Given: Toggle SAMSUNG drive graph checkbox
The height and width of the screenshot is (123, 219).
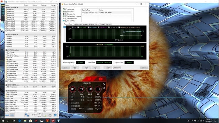Looking at the screenshot, I should pos(119,27).
